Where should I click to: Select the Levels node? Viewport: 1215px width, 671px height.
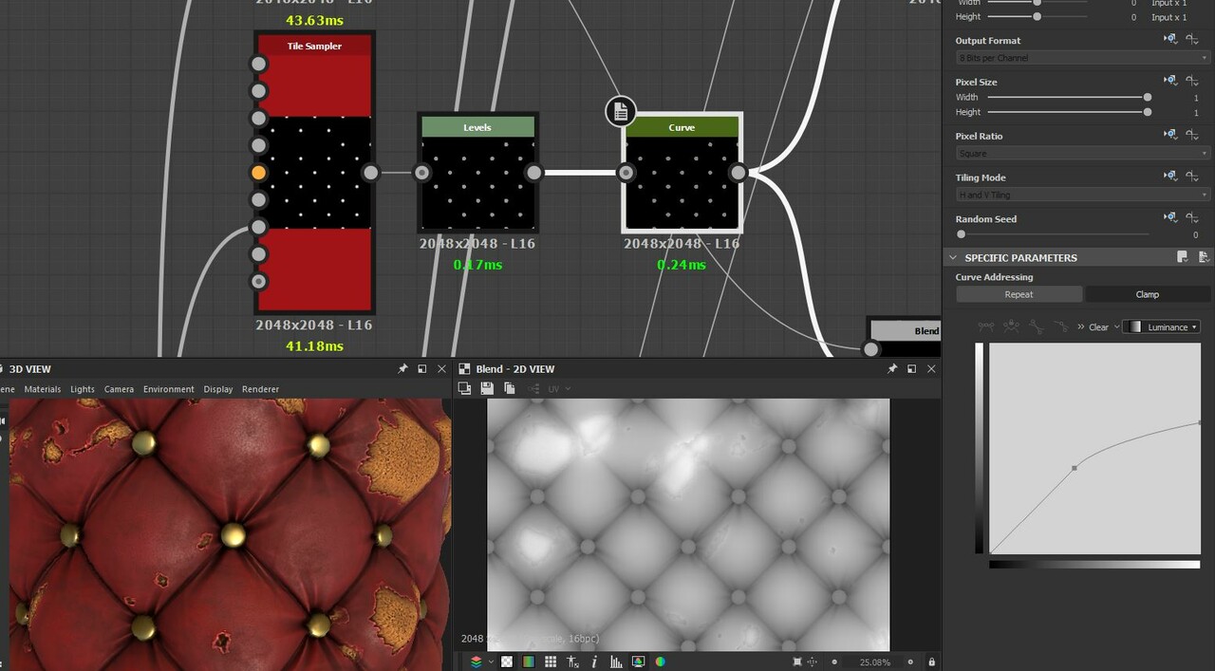(x=477, y=172)
